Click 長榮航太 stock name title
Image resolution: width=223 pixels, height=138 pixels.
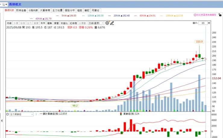click(15, 5)
